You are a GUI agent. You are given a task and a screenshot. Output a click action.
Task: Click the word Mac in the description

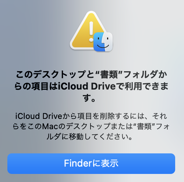pyautogui.click(x=50, y=127)
